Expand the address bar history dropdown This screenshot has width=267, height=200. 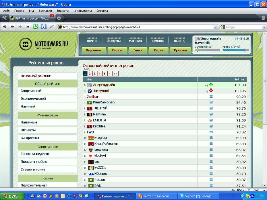tap(216, 27)
